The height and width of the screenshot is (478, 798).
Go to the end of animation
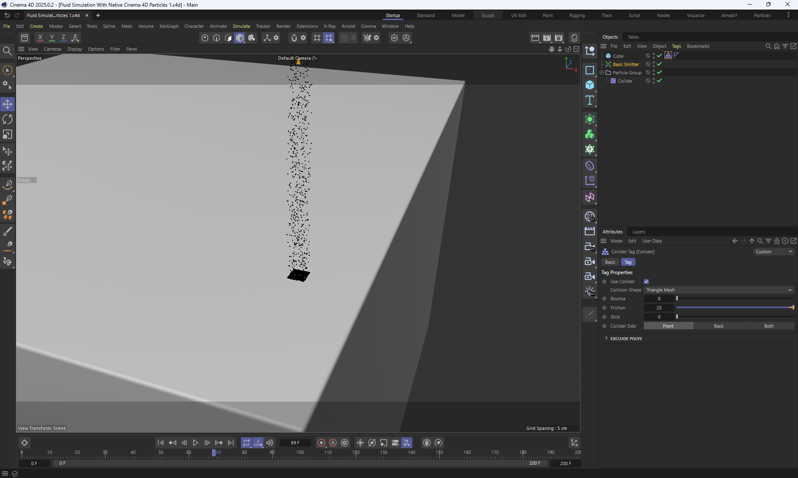pyautogui.click(x=231, y=443)
